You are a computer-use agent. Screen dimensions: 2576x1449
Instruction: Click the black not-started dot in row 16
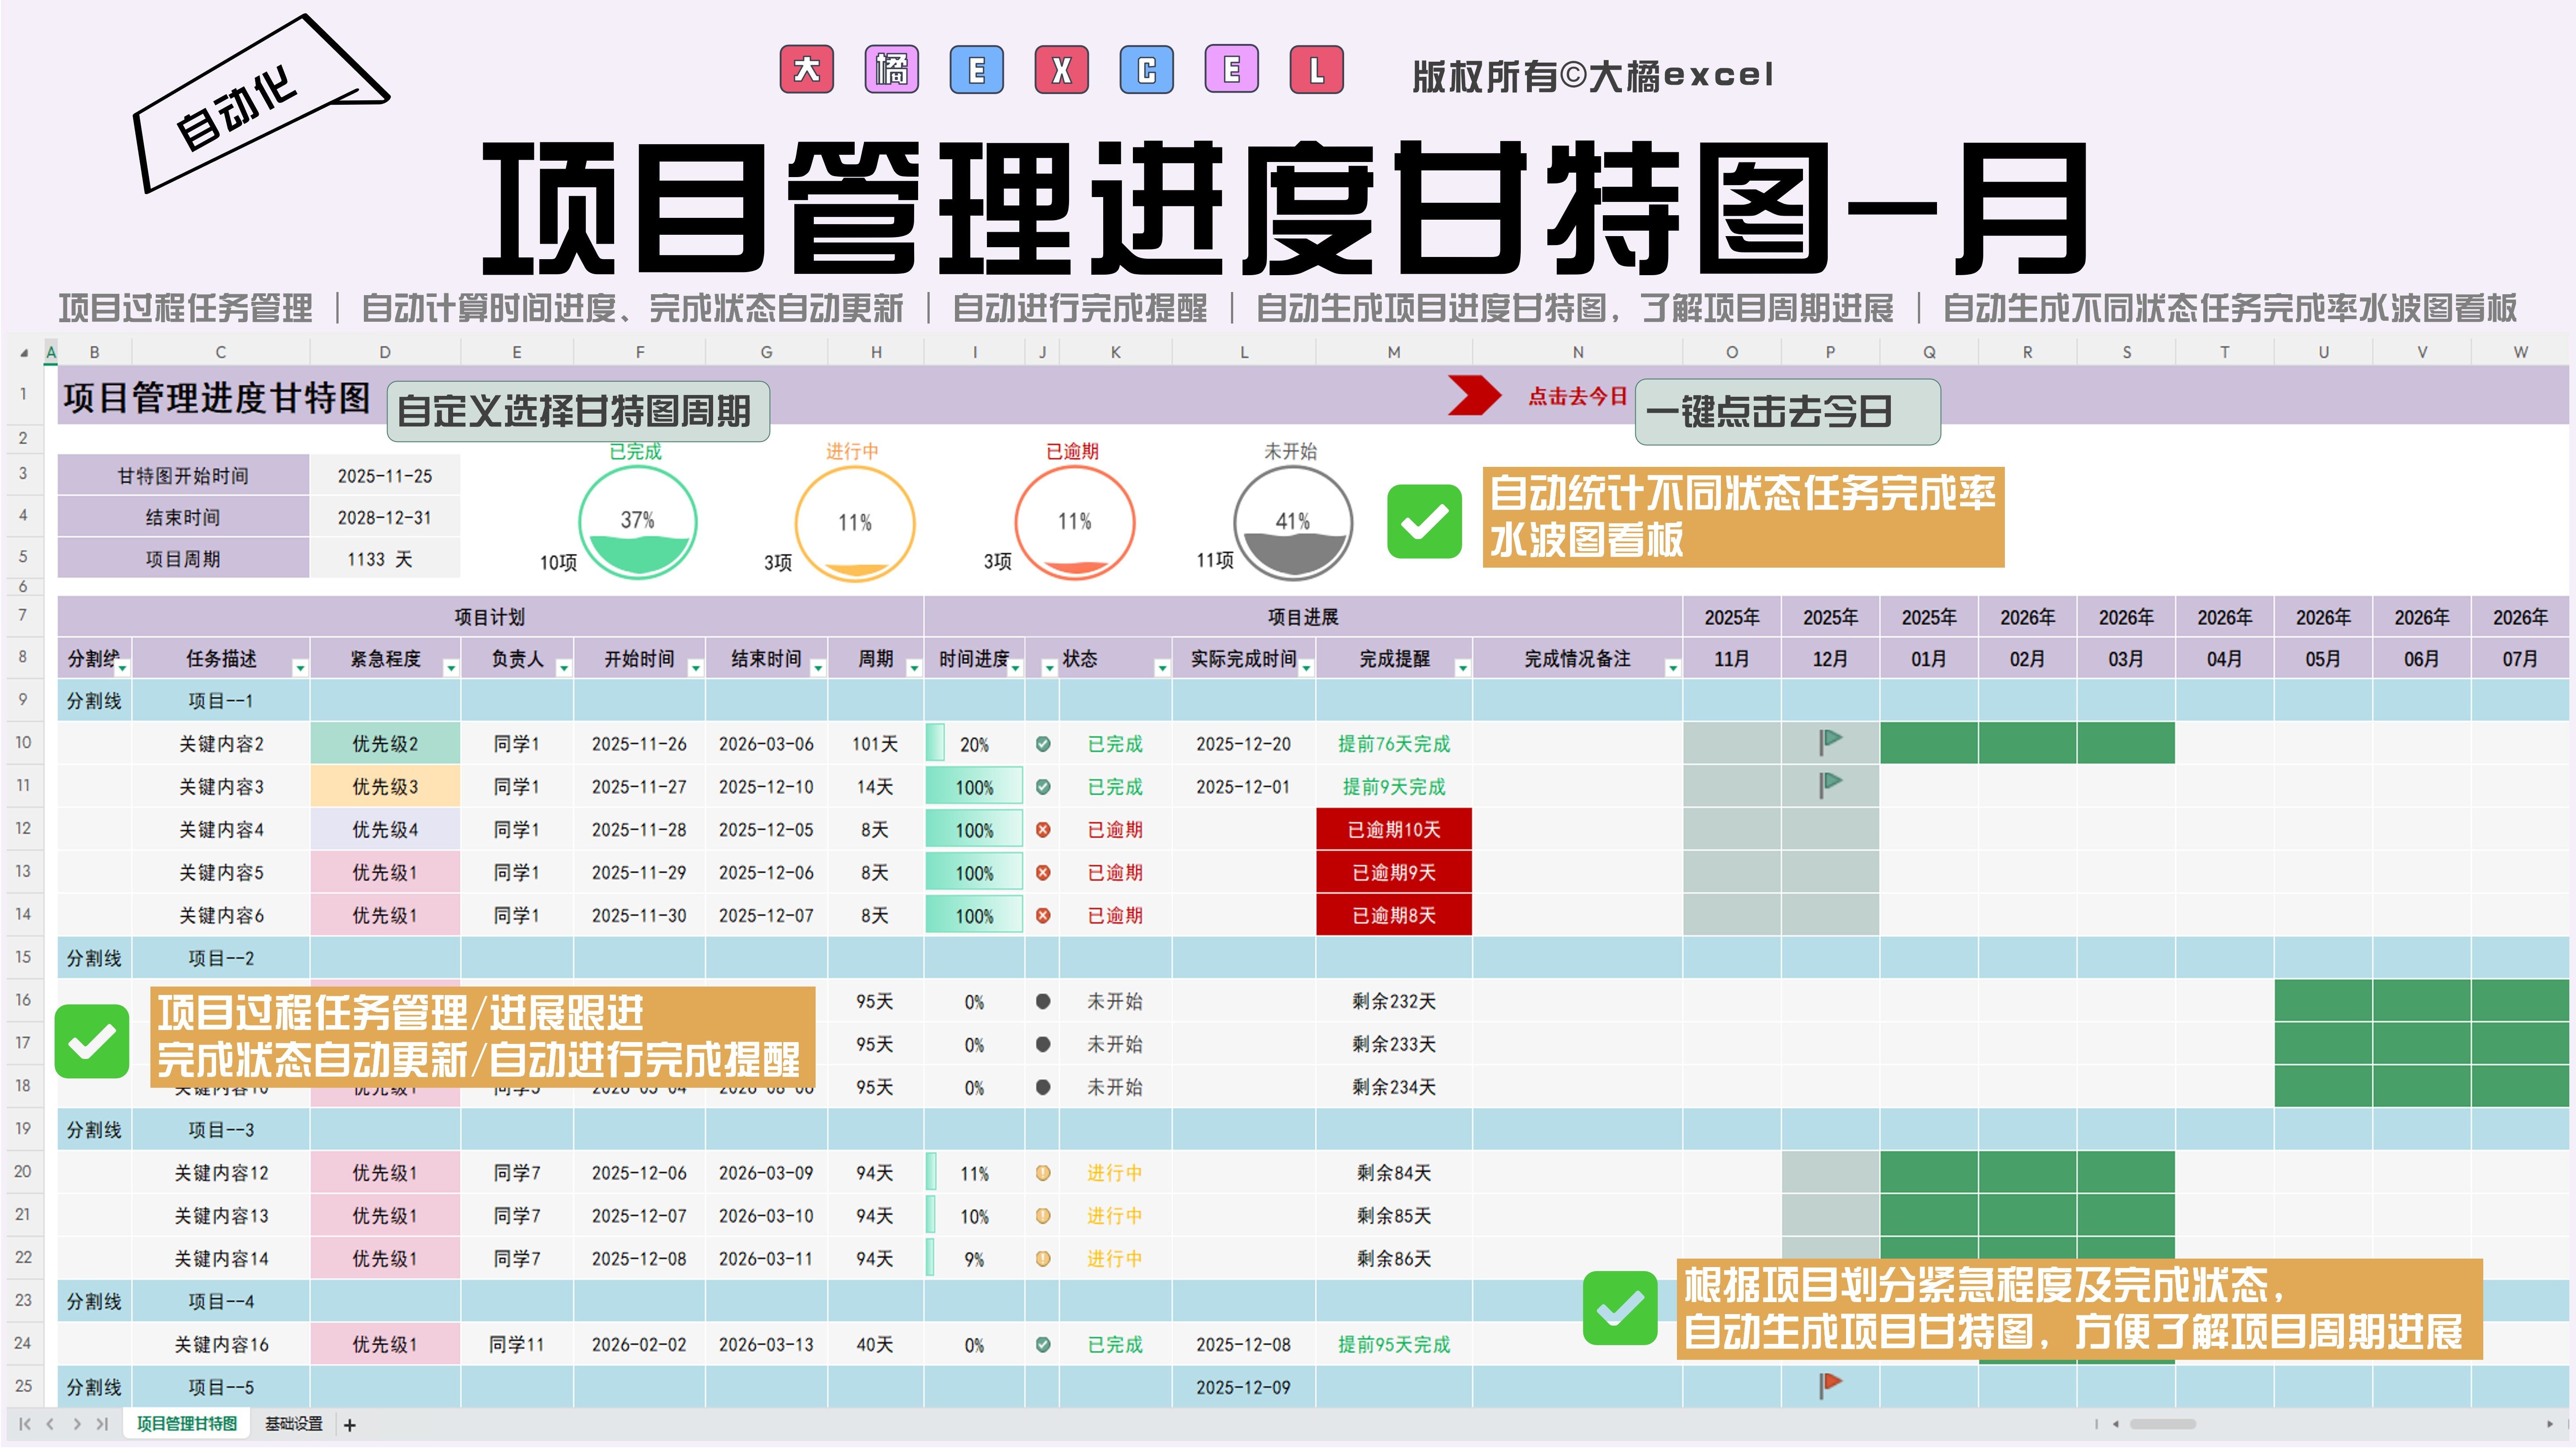pyautogui.click(x=1043, y=1001)
